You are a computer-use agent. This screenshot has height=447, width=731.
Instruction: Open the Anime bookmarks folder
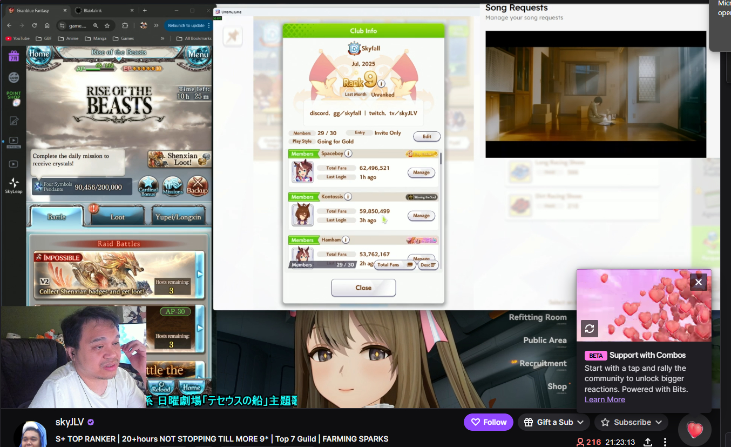tap(68, 38)
